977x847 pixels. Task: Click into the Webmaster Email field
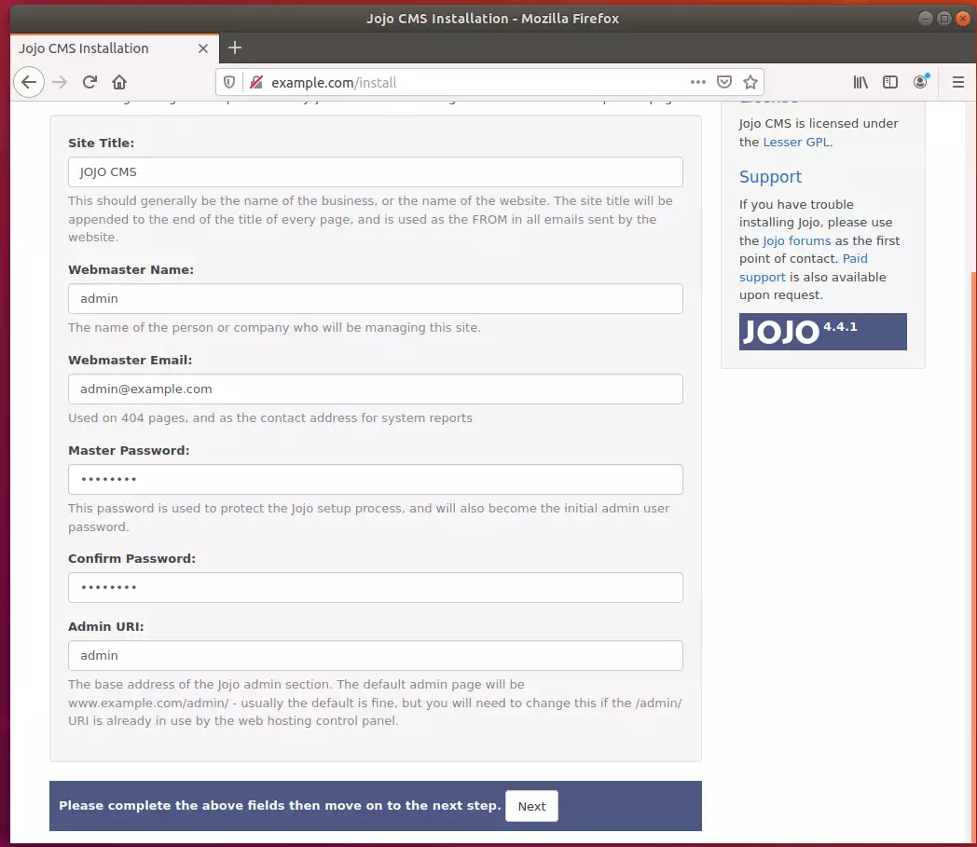375,389
